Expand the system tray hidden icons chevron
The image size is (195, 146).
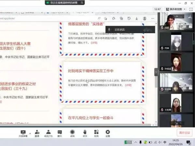pyautogui.click(x=136, y=142)
